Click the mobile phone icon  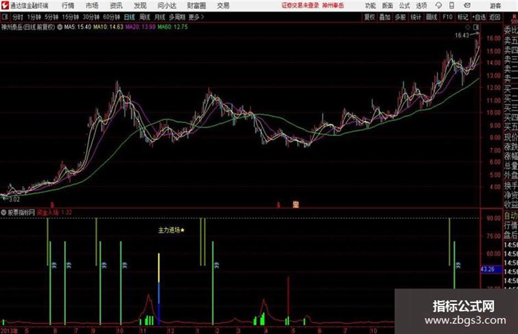click(452, 5)
